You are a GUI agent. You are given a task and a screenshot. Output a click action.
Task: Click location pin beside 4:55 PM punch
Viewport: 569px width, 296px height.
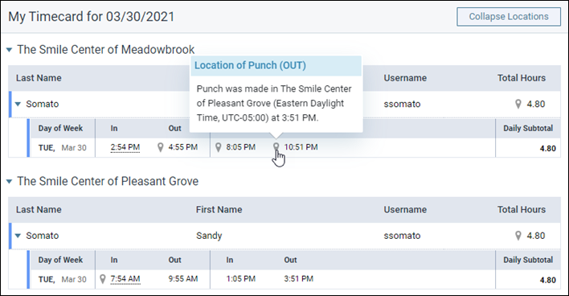pos(161,147)
